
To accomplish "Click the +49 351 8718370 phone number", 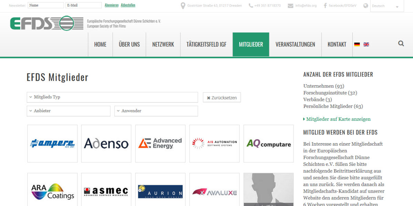I will pos(267,6).
